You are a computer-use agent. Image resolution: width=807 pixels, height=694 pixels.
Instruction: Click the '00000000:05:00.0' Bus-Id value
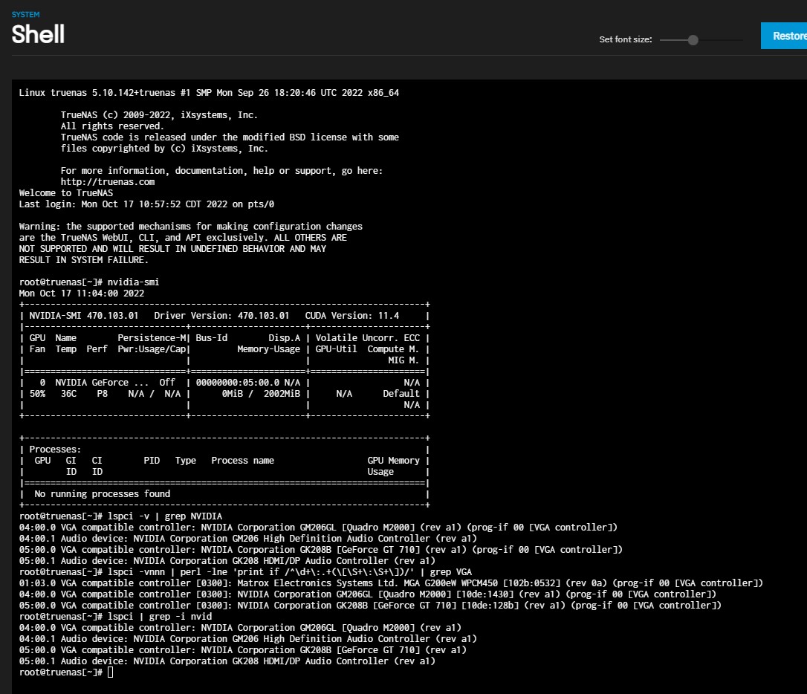click(x=238, y=383)
